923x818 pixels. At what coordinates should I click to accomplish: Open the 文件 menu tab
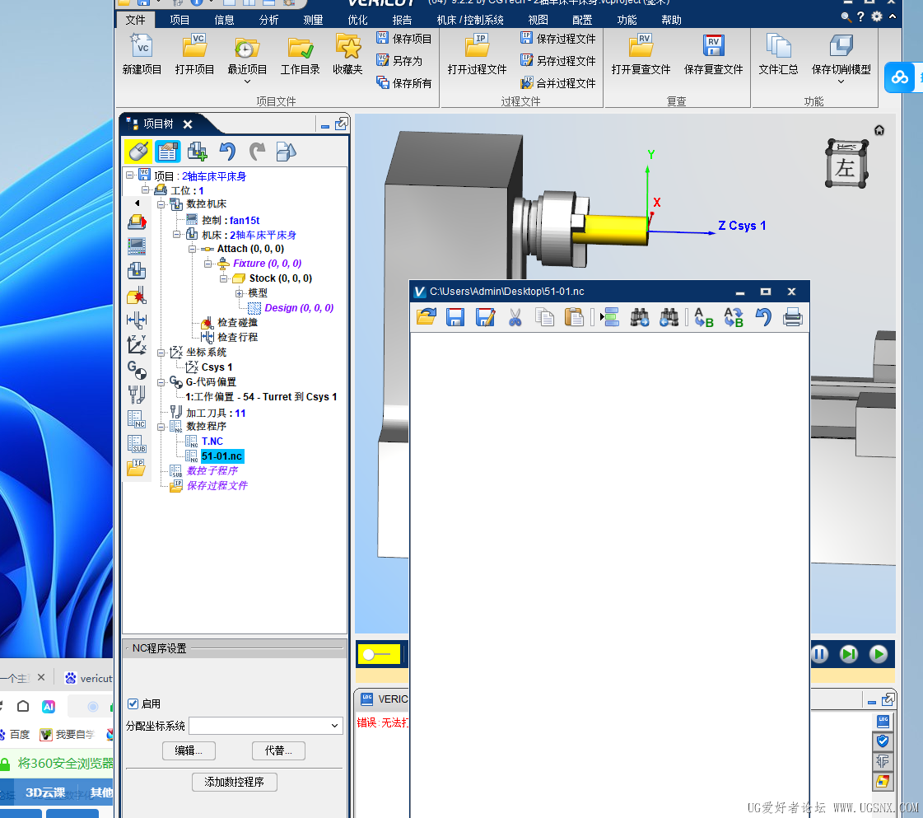135,20
